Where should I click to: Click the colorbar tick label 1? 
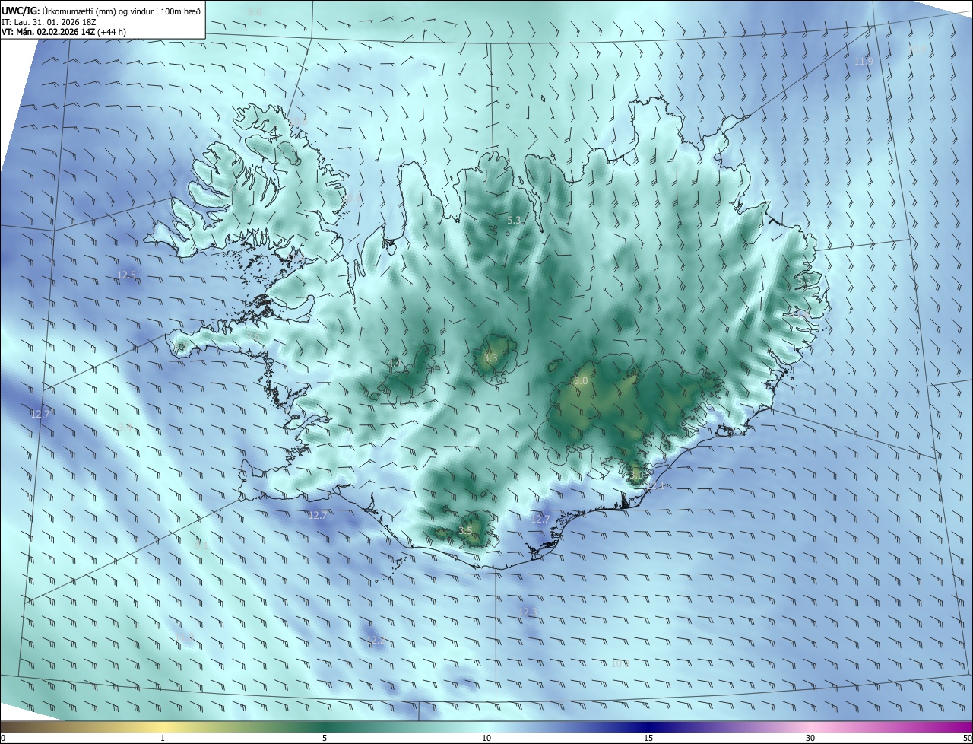pyautogui.click(x=163, y=738)
